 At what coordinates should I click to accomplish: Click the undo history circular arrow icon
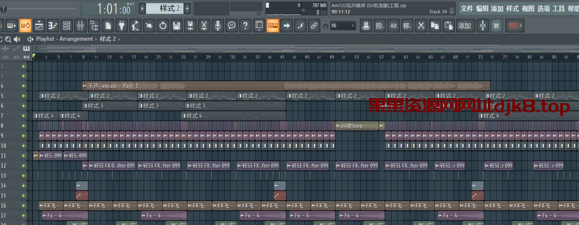[162, 26]
